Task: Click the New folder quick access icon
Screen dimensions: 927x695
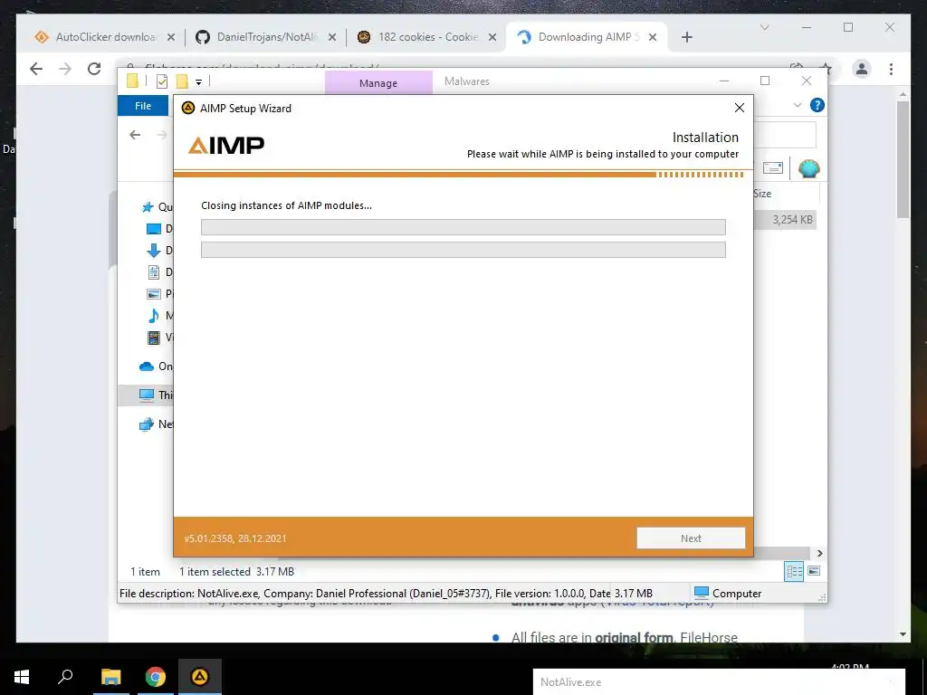Action: pyautogui.click(x=182, y=81)
